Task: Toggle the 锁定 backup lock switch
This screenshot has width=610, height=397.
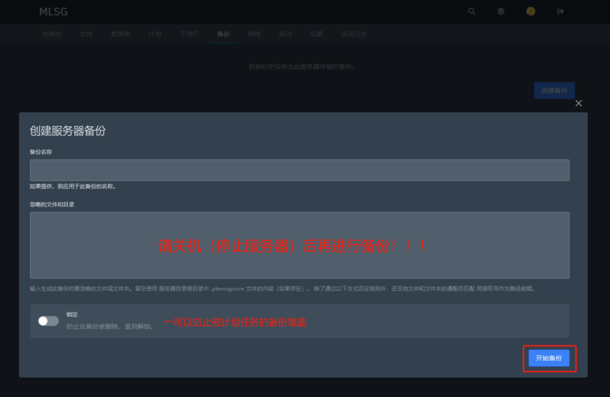Action: tap(48, 321)
